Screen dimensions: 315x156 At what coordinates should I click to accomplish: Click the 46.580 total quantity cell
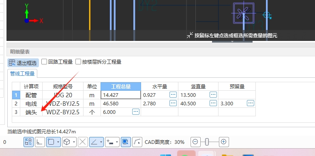click(x=121, y=103)
